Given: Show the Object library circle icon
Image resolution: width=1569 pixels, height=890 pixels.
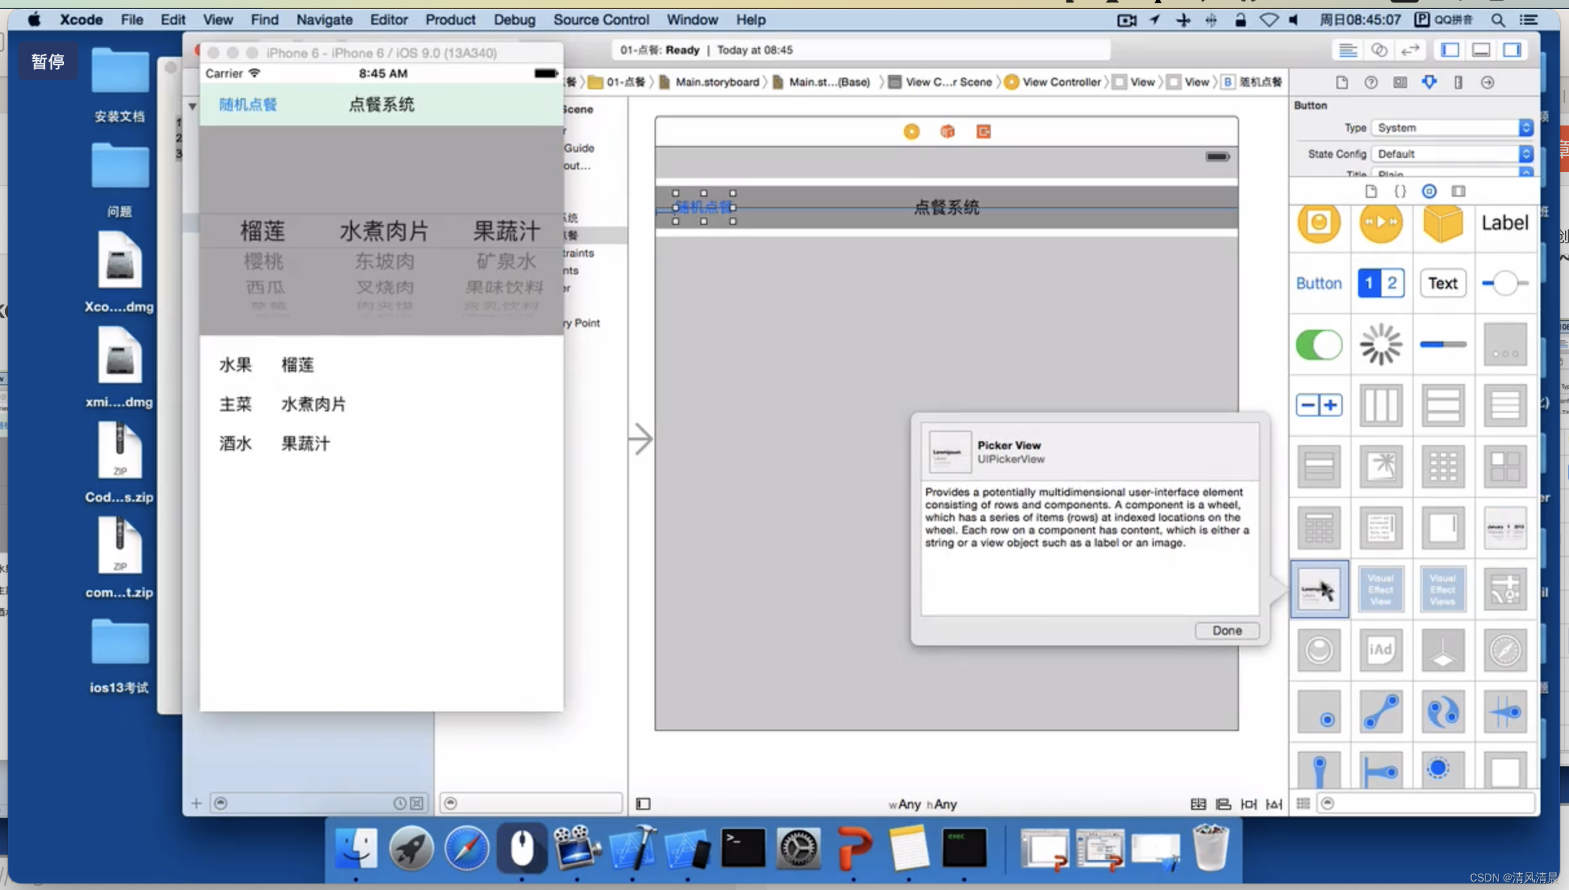Looking at the screenshot, I should [x=1429, y=191].
